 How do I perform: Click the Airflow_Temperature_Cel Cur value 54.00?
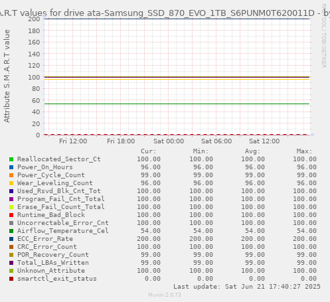coord(151,231)
